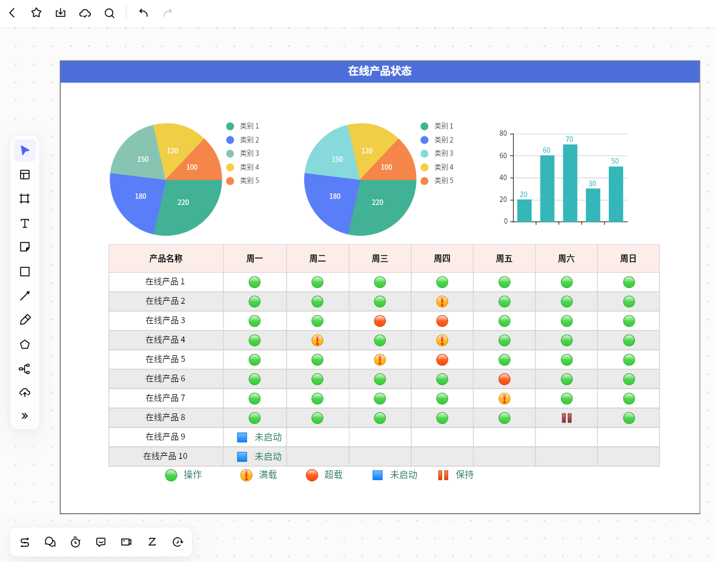
Task: Click the 超载 legend label below table
Action: 333,475
